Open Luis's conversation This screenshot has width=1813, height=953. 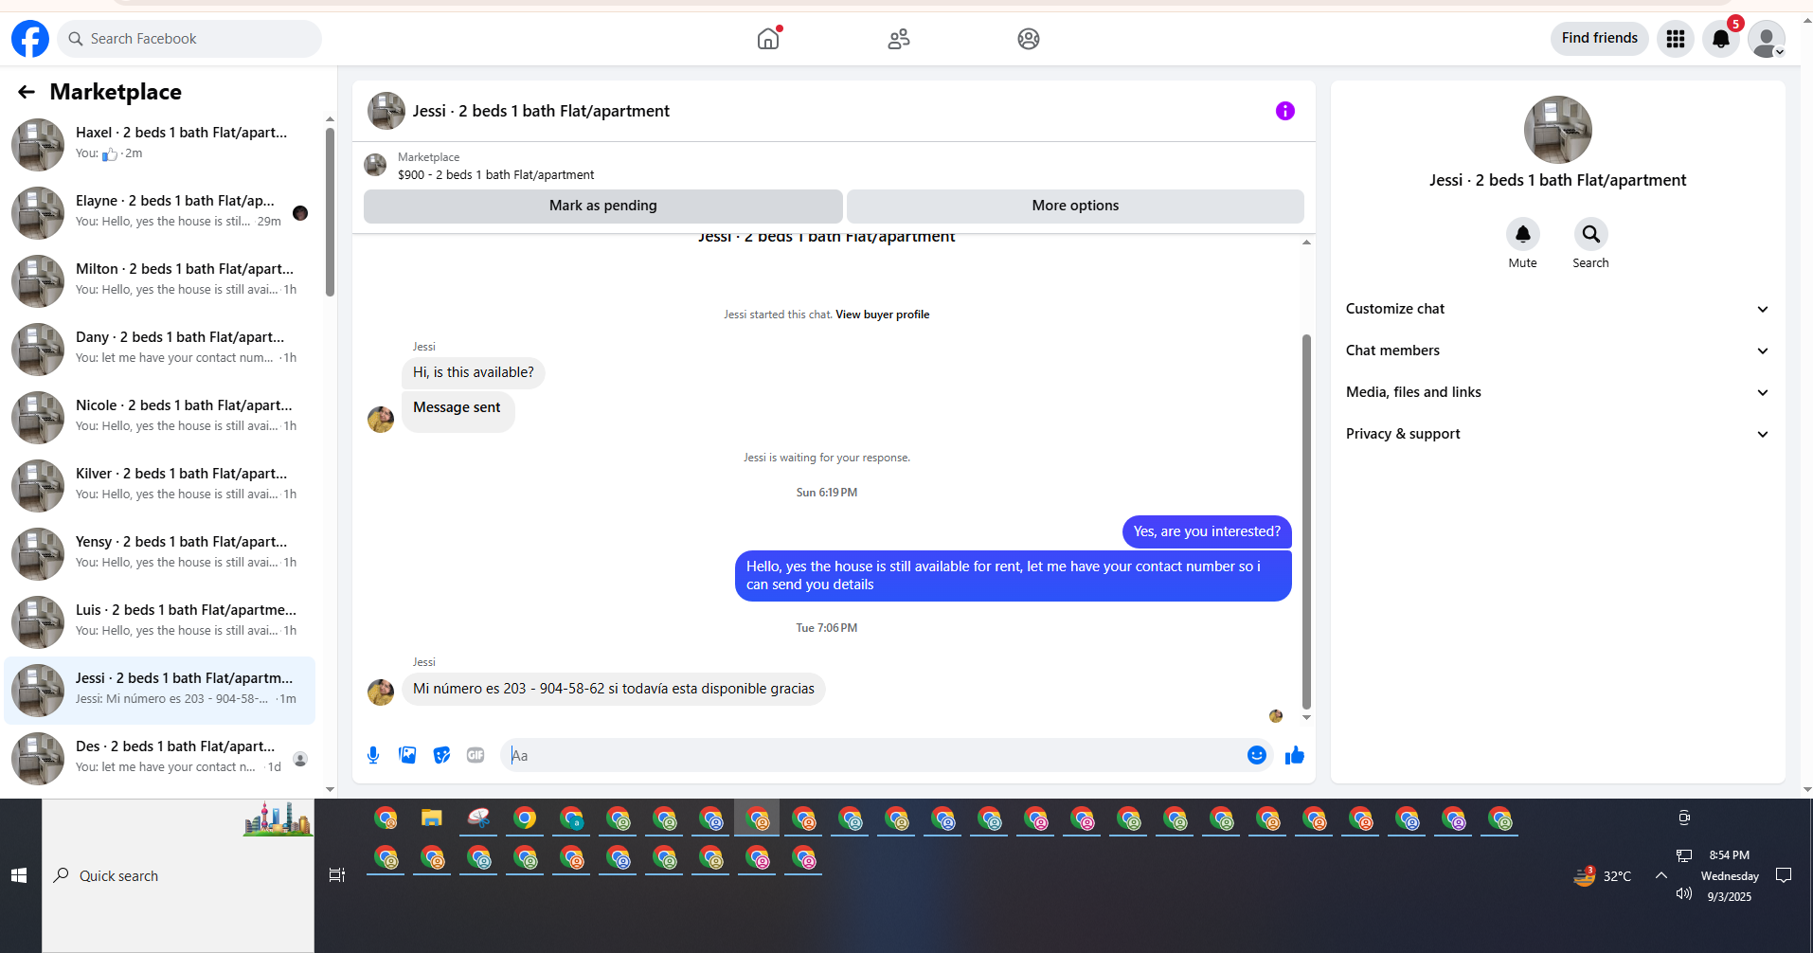click(160, 622)
